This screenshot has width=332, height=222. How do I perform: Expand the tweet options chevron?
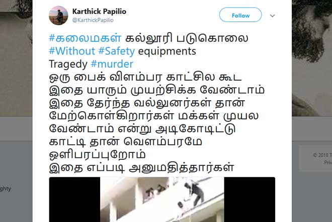point(272,16)
